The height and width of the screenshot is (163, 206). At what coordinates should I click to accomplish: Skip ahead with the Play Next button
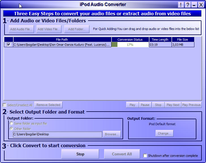[x=173, y=105]
